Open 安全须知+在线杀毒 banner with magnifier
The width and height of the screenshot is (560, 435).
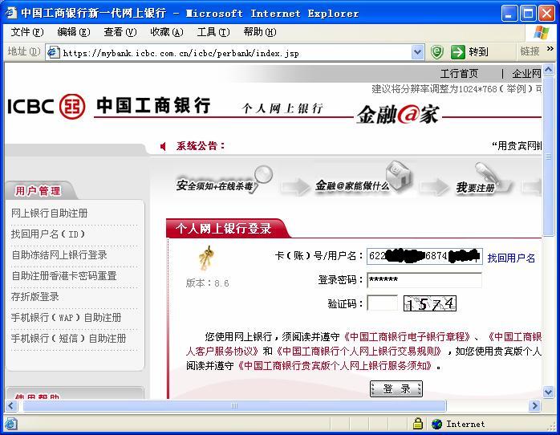[x=225, y=181]
